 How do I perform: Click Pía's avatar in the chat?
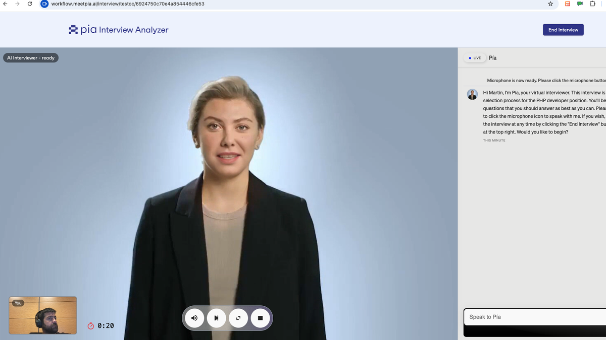[x=472, y=94]
